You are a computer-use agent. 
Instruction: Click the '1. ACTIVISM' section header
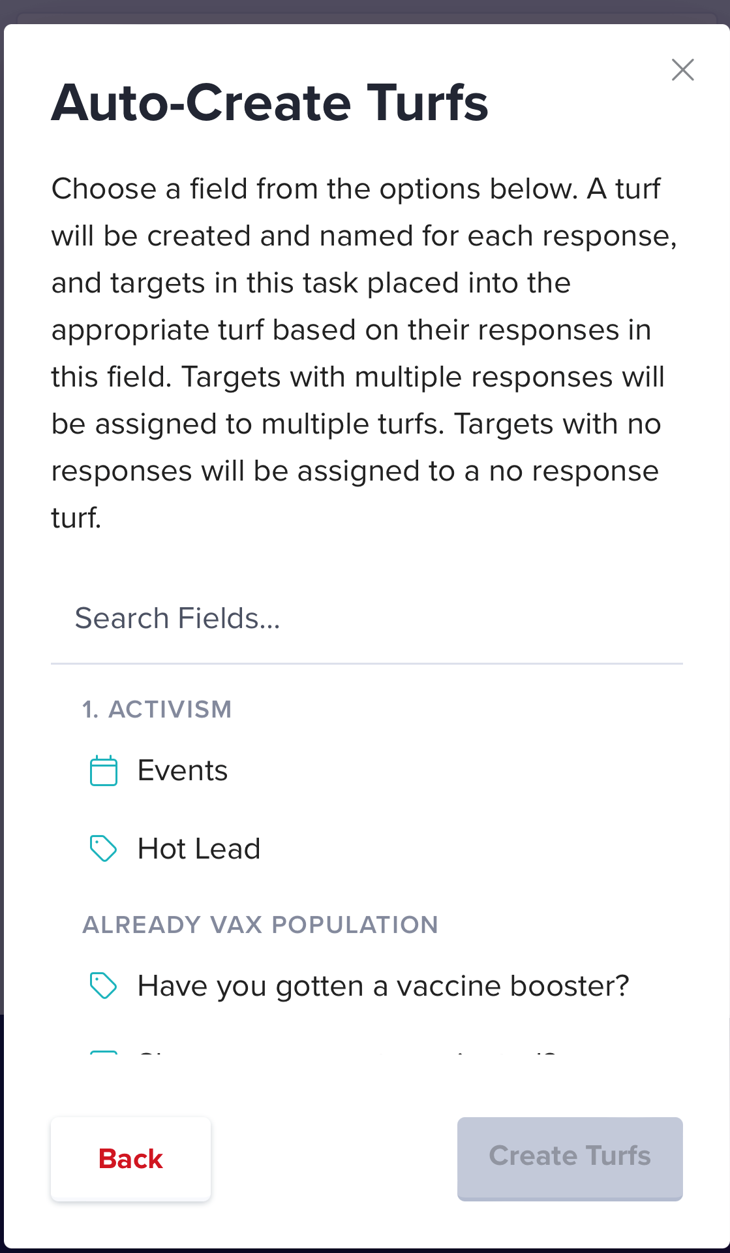click(157, 709)
